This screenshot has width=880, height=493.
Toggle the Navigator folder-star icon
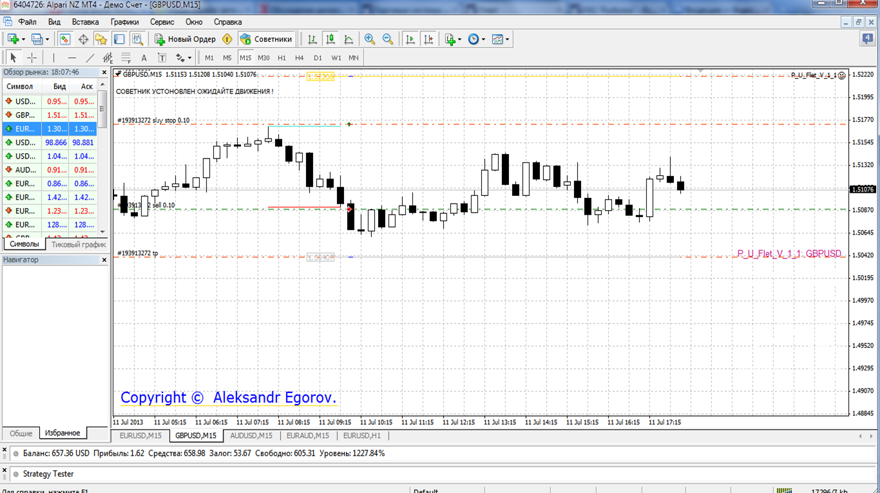click(x=101, y=39)
